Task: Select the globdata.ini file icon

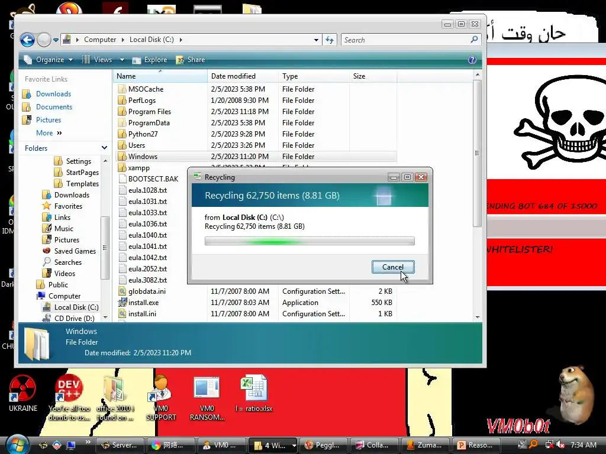Action: pos(122,291)
